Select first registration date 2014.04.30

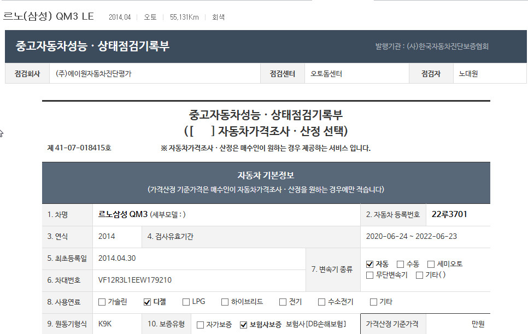[117, 258]
